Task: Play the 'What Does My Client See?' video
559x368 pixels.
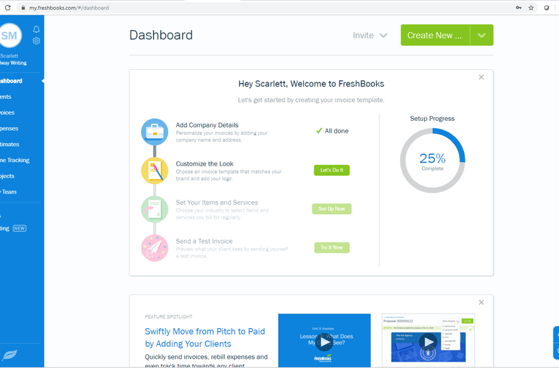Action: (324, 342)
